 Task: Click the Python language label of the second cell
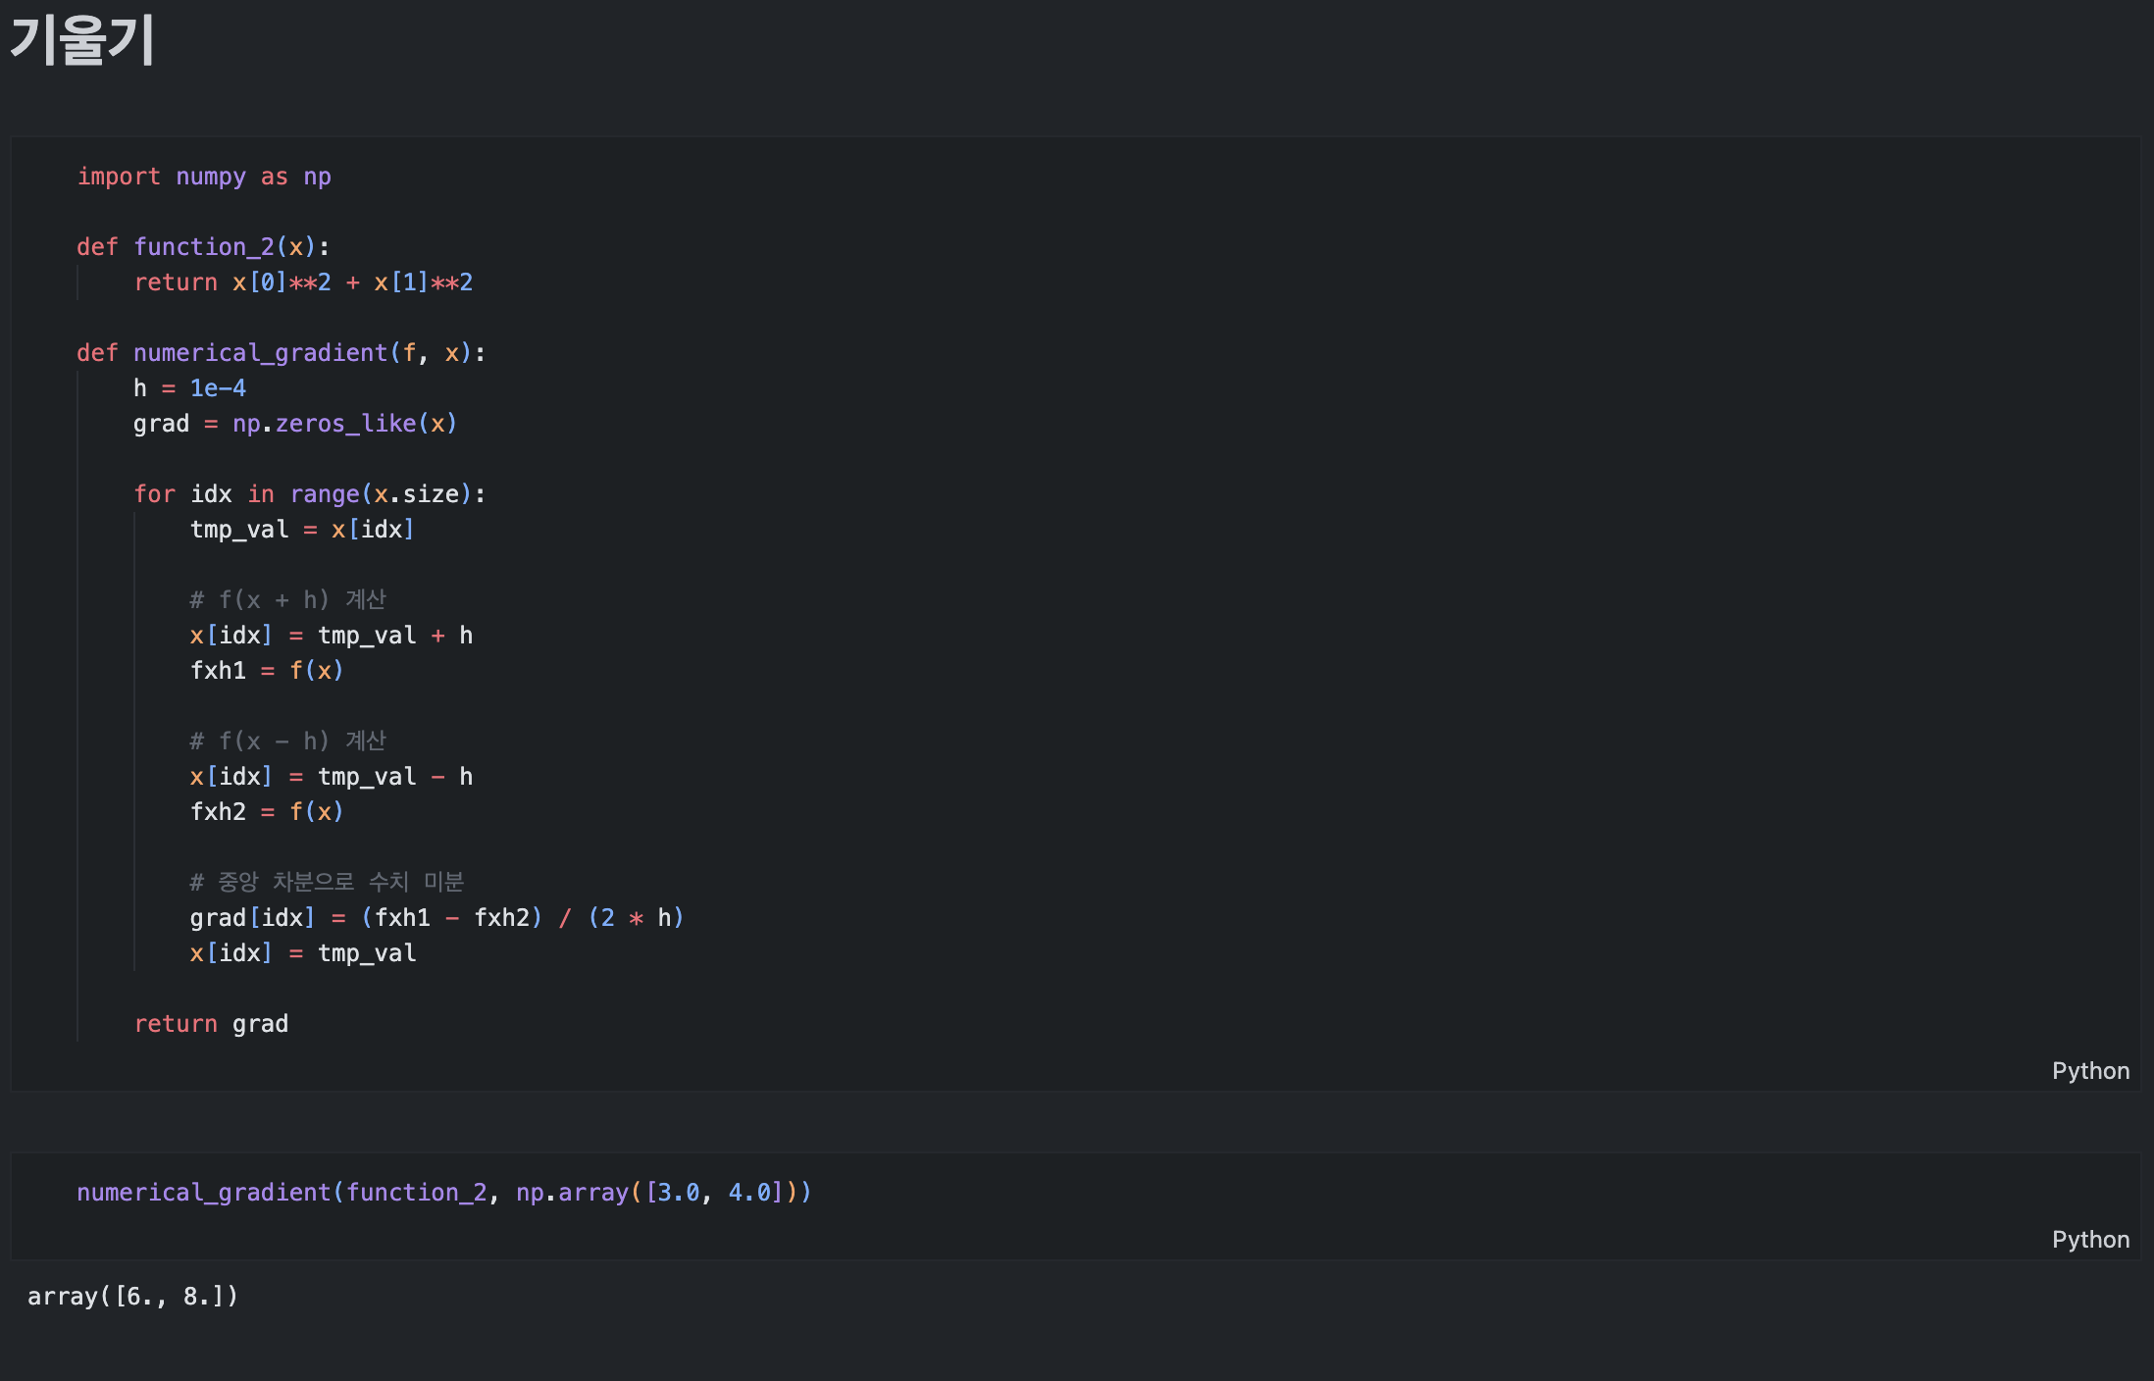(2090, 1240)
